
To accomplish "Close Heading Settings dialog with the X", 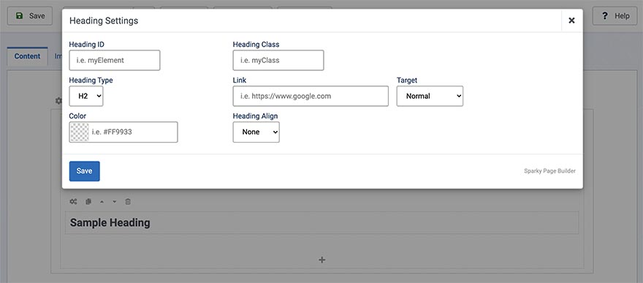I will click(x=571, y=20).
